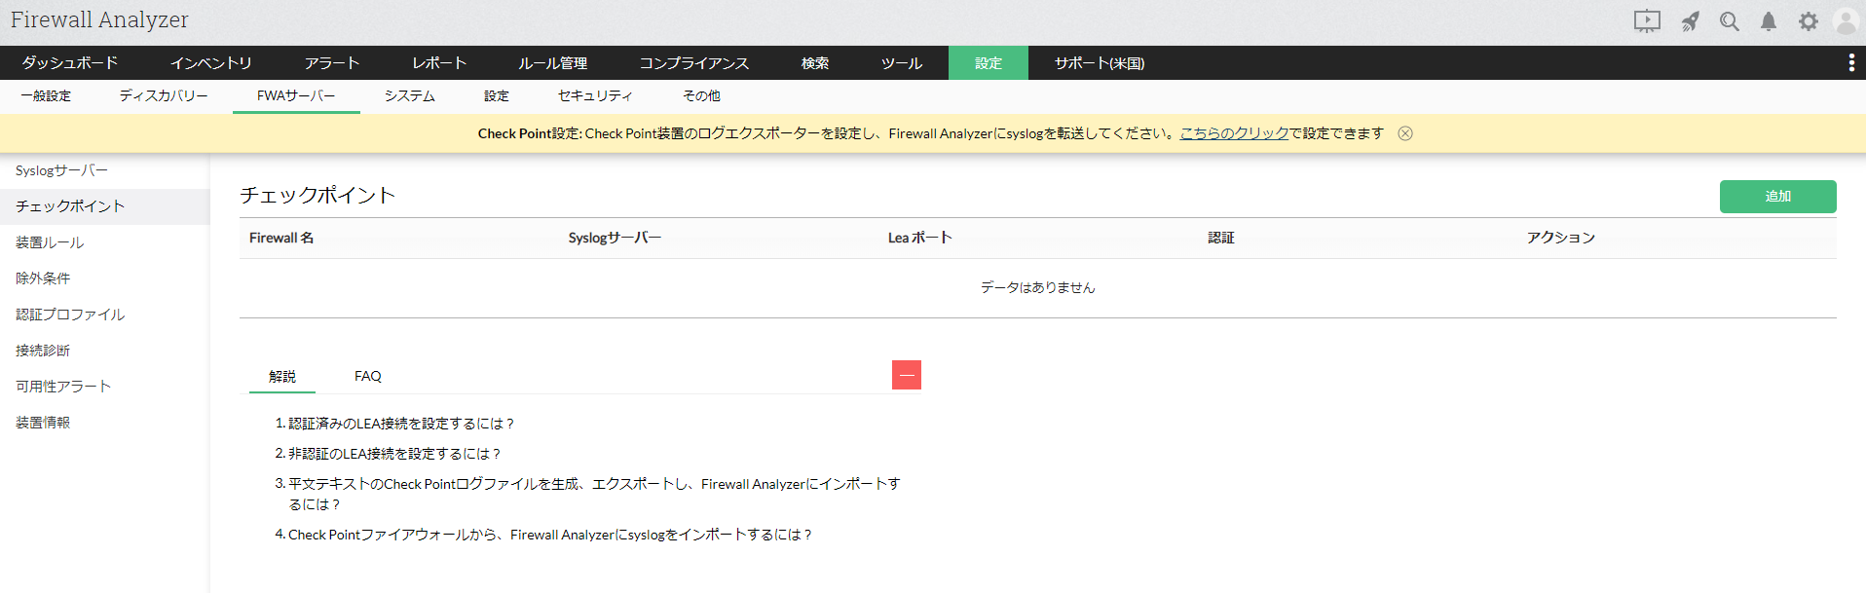Image resolution: width=1866 pixels, height=593 pixels.
Task: Open help item about importing syslog from Check Point
Action: (550, 535)
